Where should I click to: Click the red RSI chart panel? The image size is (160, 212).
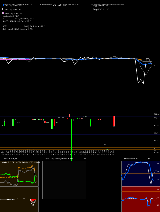point(140,199)
